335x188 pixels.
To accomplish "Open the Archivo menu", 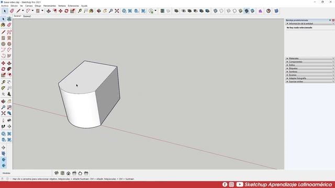I will point(5,6).
